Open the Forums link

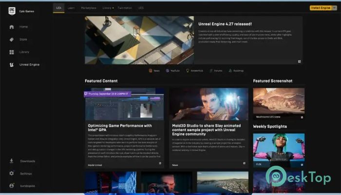click(218, 71)
